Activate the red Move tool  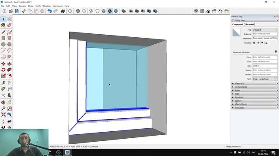[3, 64]
